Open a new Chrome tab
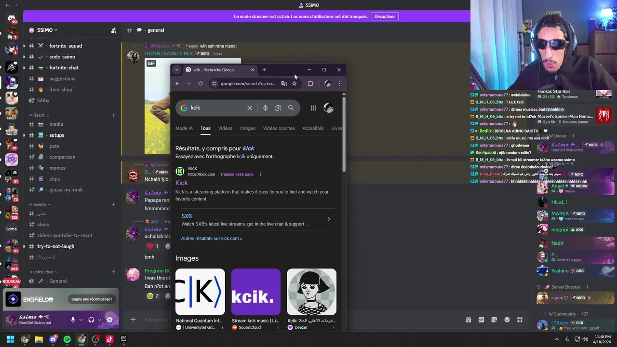Viewport: 617px width, 347px height. click(264, 70)
